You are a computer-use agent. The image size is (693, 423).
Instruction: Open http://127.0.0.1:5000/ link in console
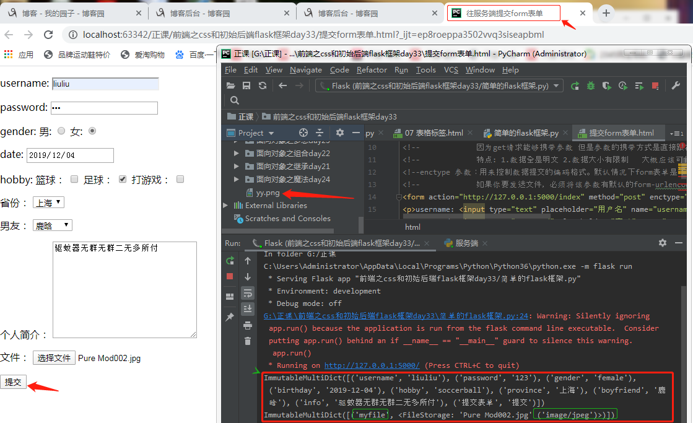click(x=372, y=365)
